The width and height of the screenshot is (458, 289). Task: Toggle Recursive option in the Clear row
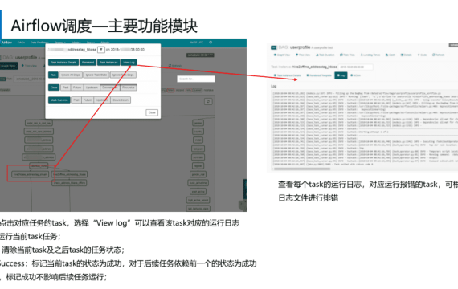129,88
